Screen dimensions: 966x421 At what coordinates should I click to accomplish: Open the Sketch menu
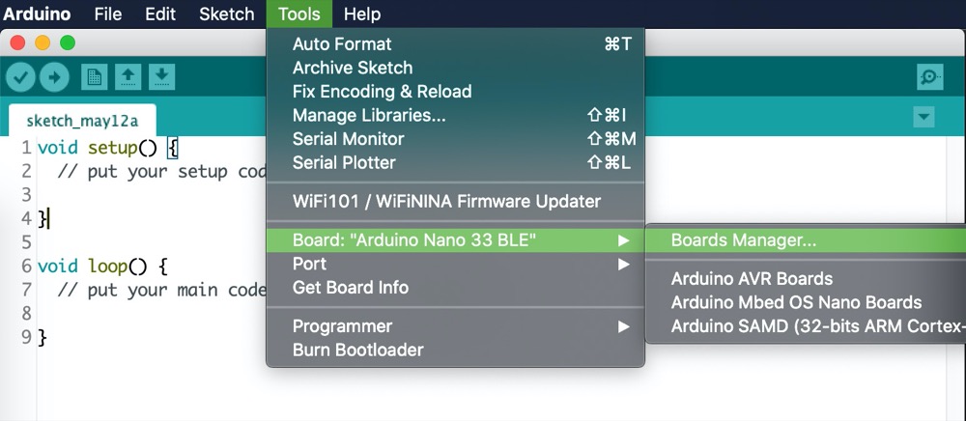pyautogui.click(x=227, y=14)
